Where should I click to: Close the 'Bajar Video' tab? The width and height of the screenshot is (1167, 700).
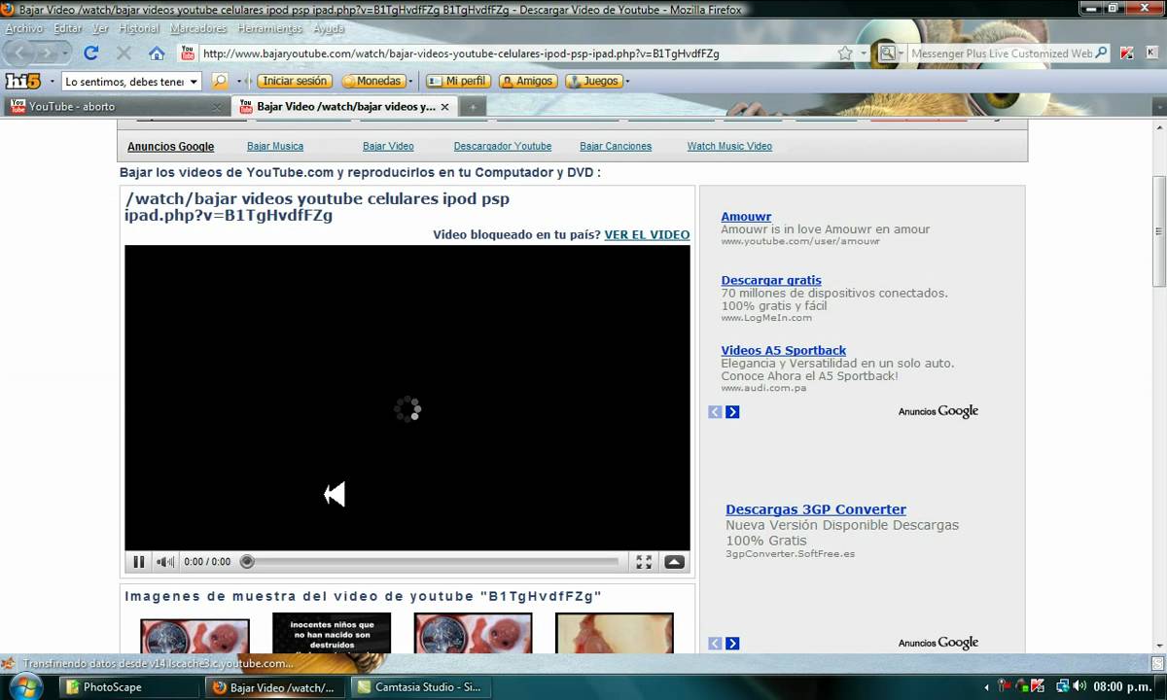444,107
